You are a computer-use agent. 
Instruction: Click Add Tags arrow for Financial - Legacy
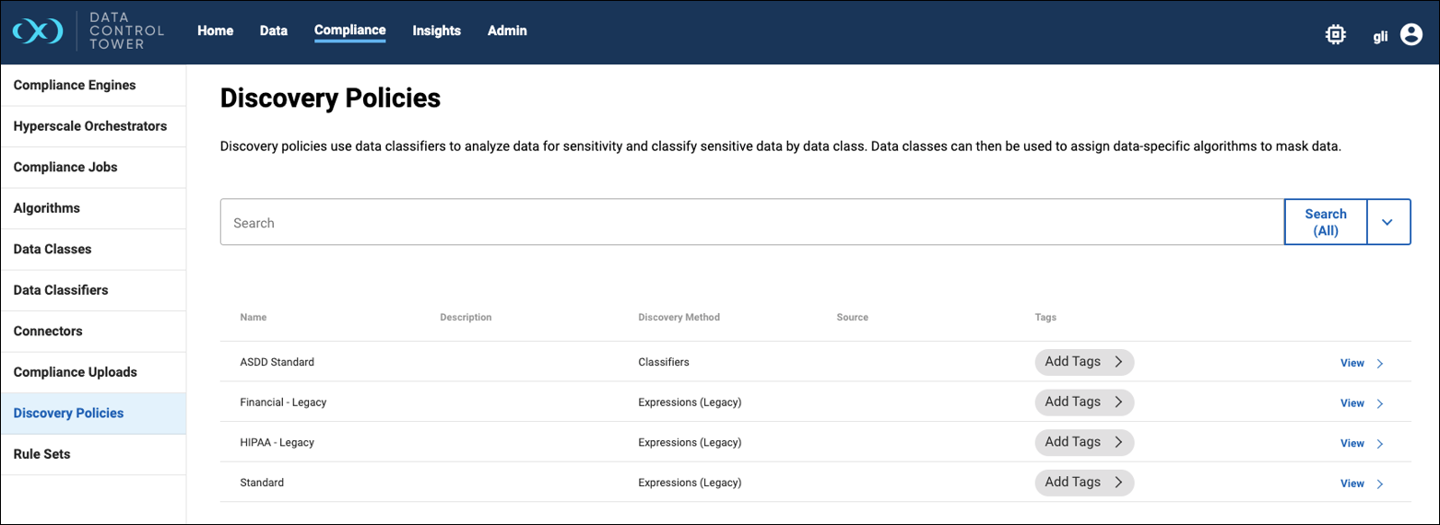1118,402
